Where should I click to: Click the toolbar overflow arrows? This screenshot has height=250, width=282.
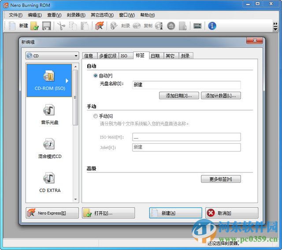pyautogui.click(x=275, y=26)
